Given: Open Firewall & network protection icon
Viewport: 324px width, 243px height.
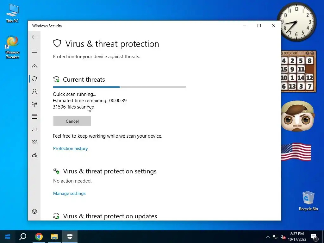Looking at the screenshot, I should [x=34, y=104].
